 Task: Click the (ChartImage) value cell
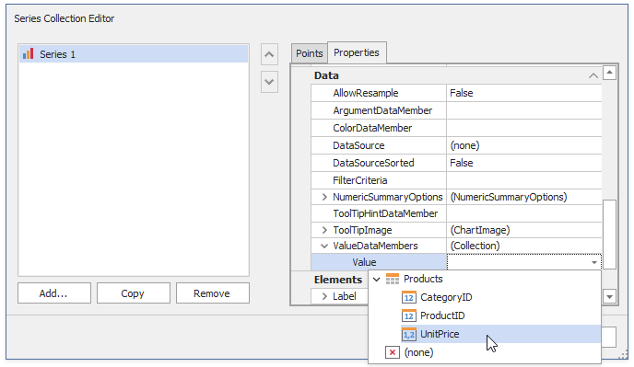pyautogui.click(x=524, y=230)
